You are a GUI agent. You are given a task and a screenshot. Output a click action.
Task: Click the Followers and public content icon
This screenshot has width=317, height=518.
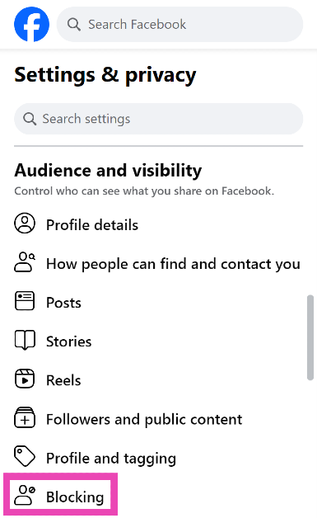[25, 417]
